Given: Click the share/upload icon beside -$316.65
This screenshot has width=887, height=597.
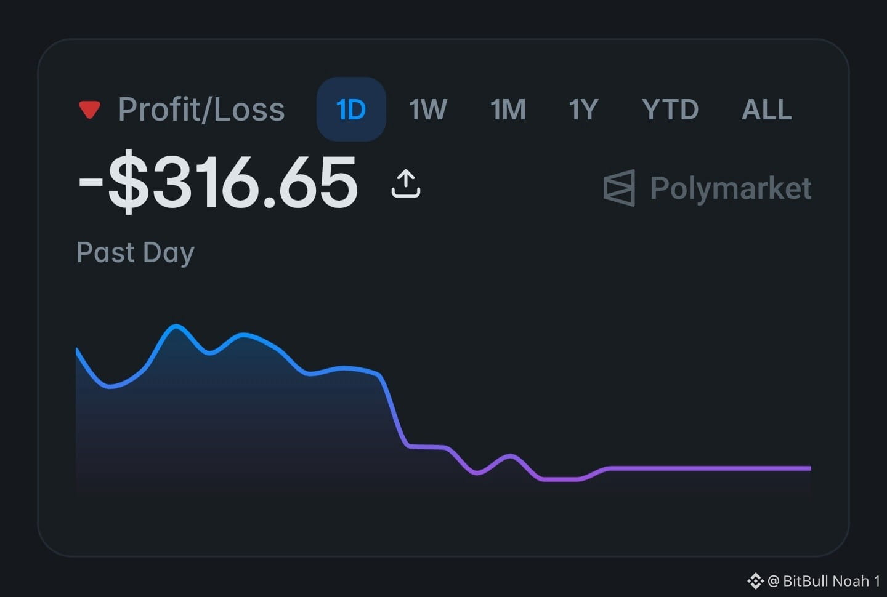Looking at the screenshot, I should click(406, 183).
